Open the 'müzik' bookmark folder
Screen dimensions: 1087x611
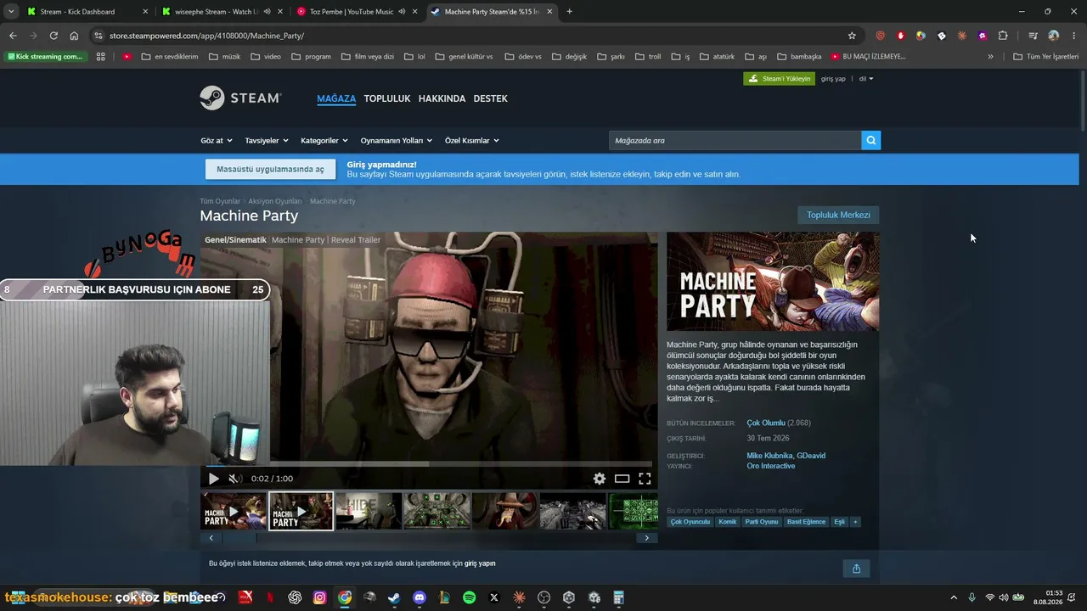click(223, 57)
